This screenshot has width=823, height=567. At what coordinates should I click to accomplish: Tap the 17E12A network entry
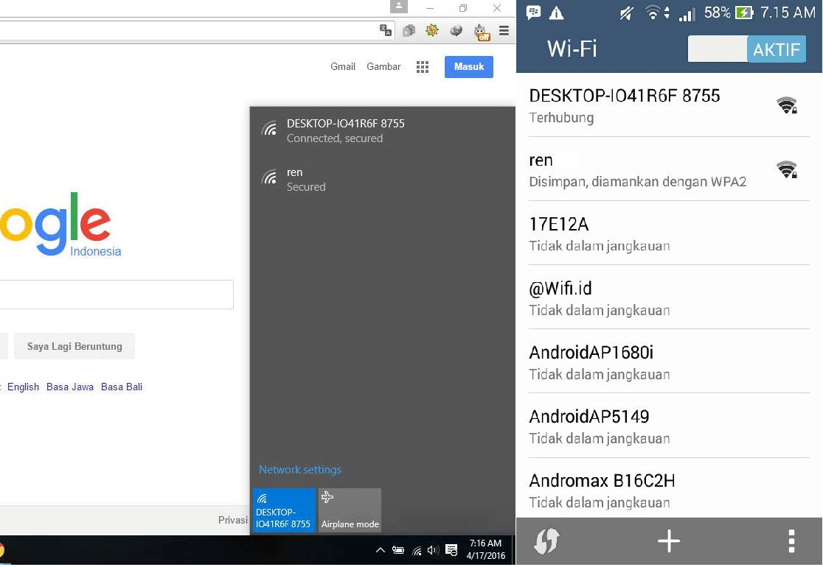669,233
